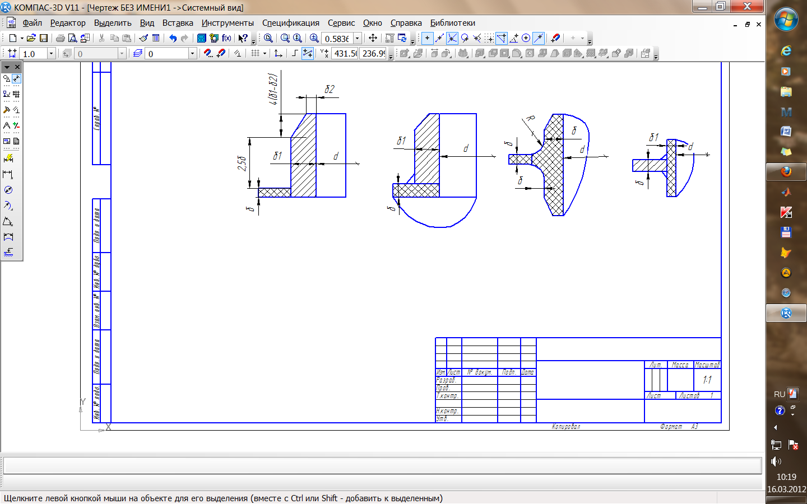
Task: Open the Спецификация menu
Action: [290, 23]
